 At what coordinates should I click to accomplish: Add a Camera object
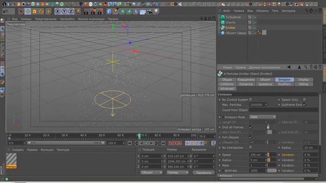(x=149, y=11)
